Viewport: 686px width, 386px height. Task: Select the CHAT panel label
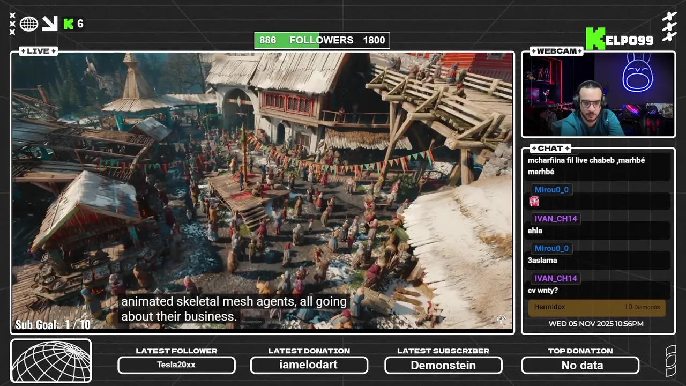(550, 148)
